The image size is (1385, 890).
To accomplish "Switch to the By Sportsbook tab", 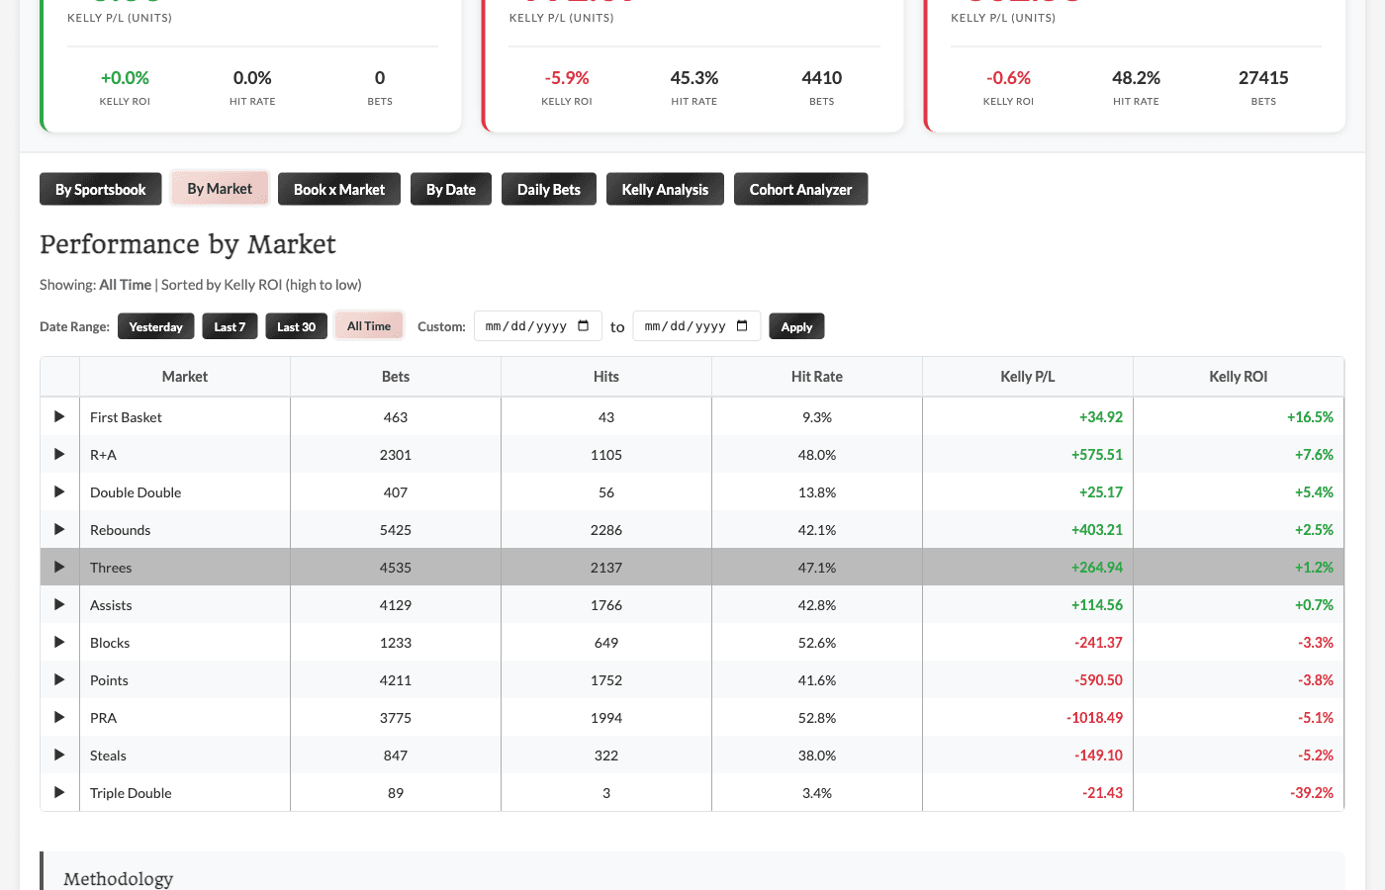I will click(100, 188).
